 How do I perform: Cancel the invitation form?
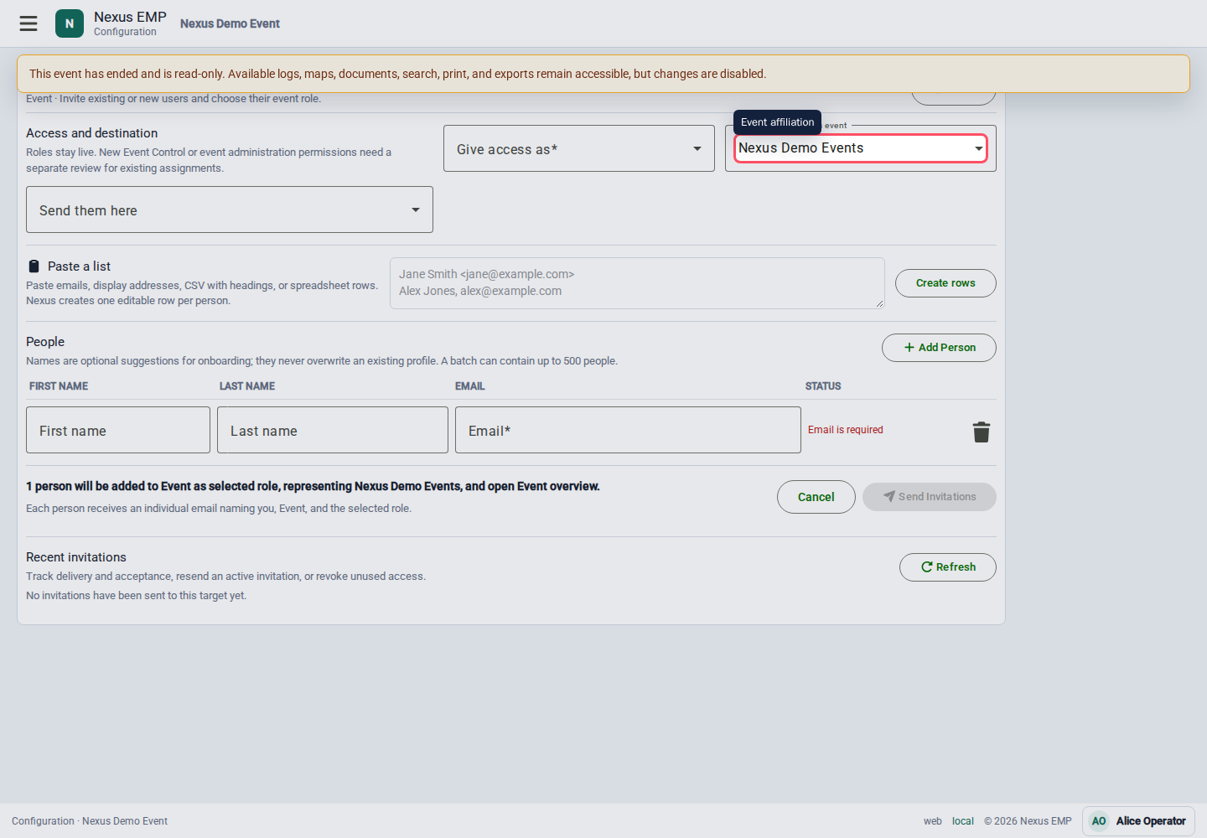coord(816,497)
